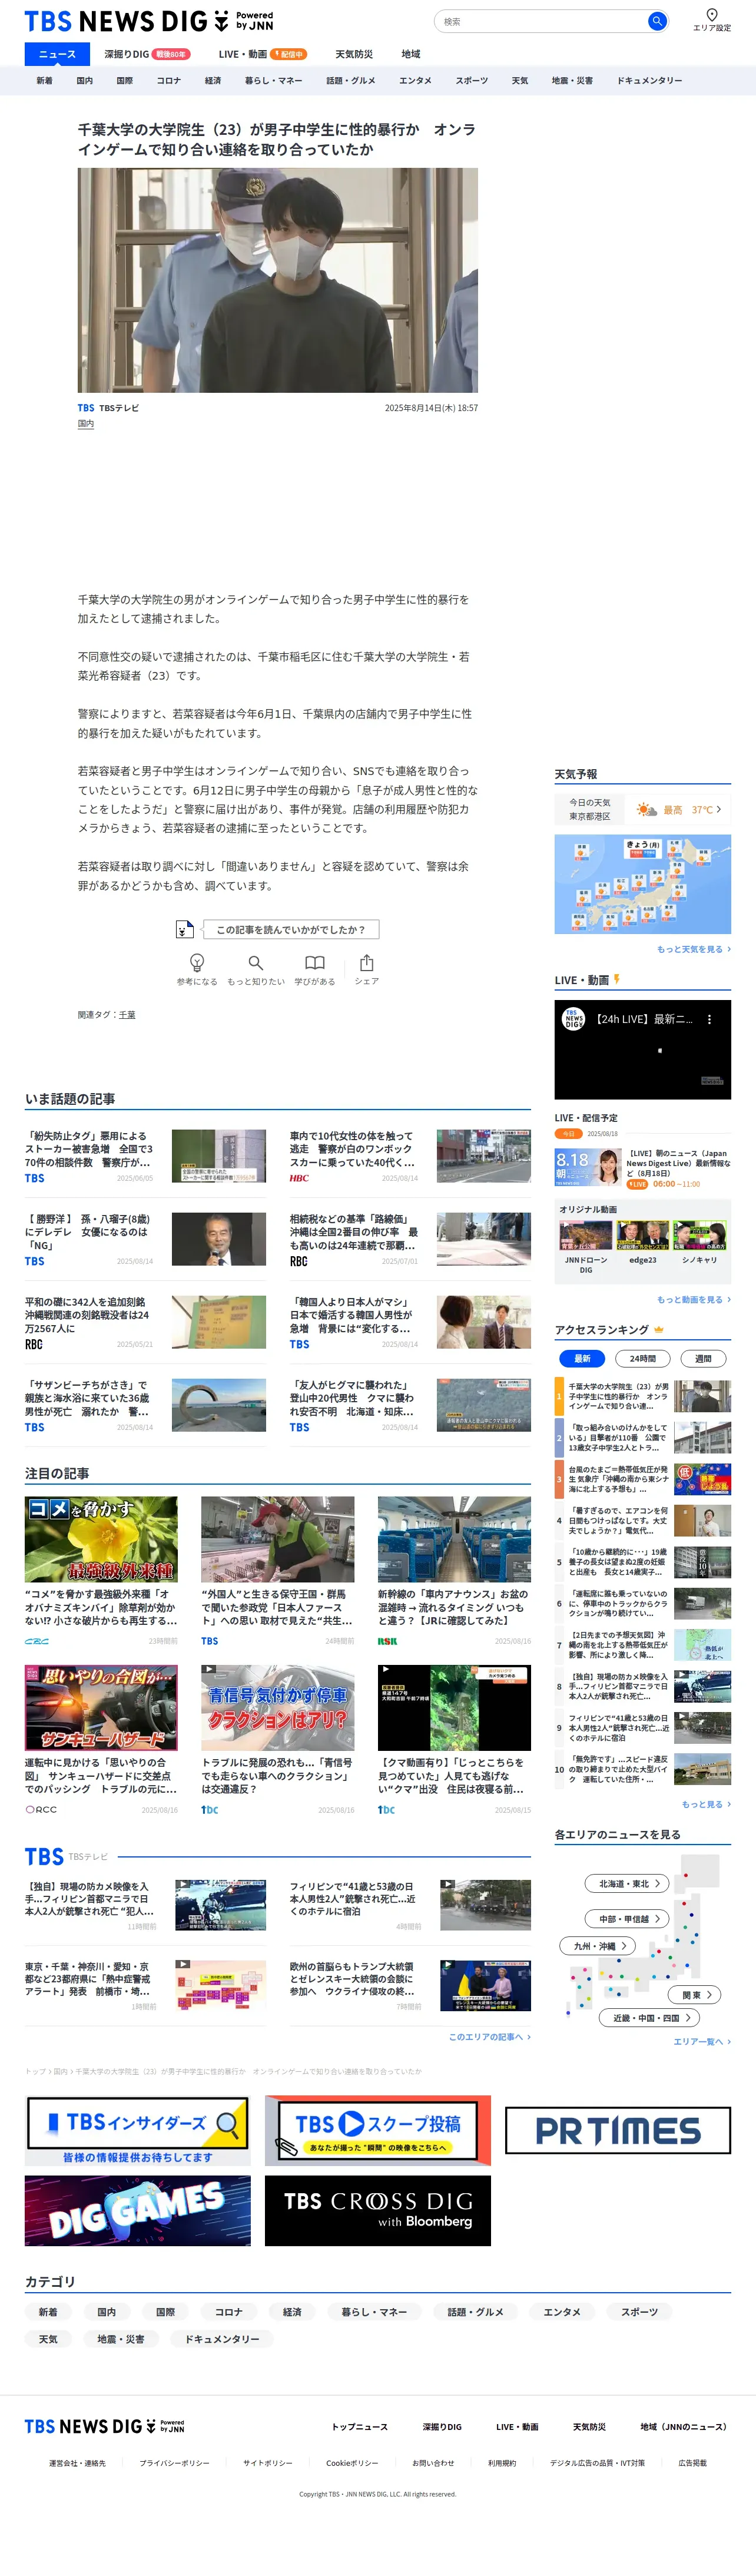Open the main article photo of suspect
Viewport: 756px width, 2576px height.
tap(278, 280)
